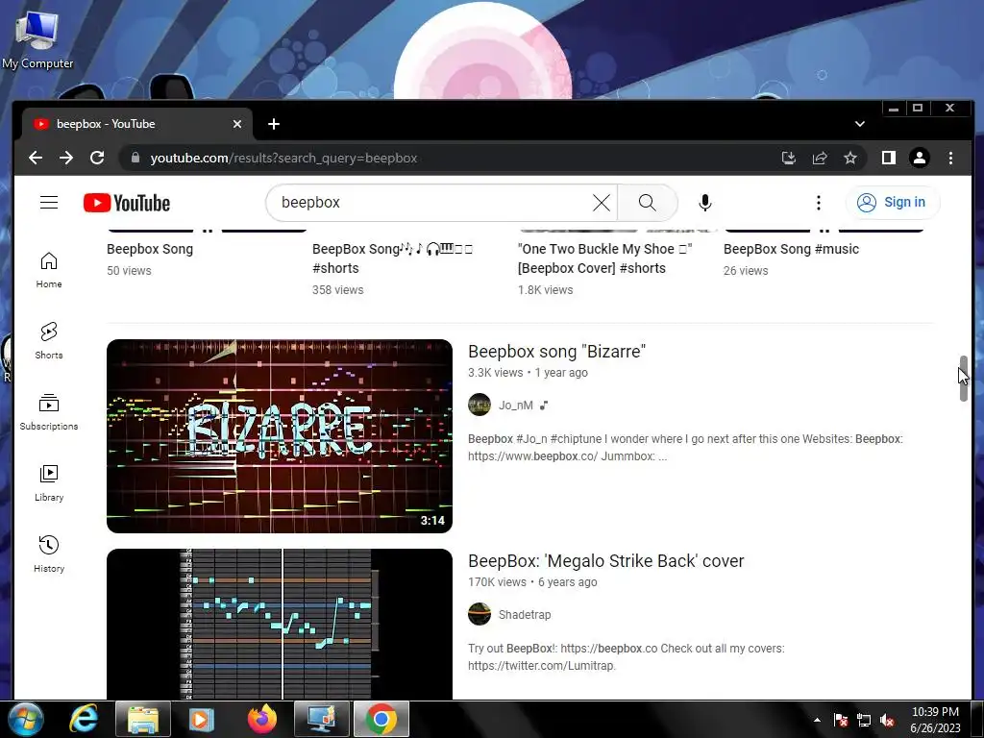This screenshot has height=738, width=984.
Task: Open History in sidebar
Action: click(49, 553)
